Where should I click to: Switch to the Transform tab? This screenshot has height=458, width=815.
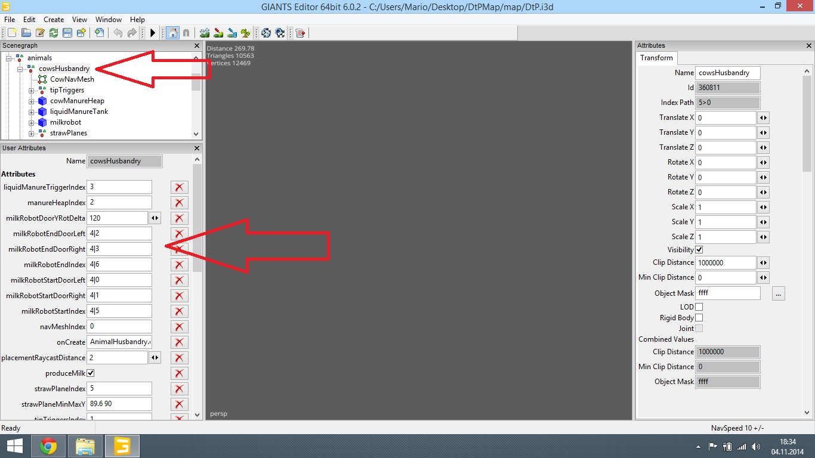point(656,58)
